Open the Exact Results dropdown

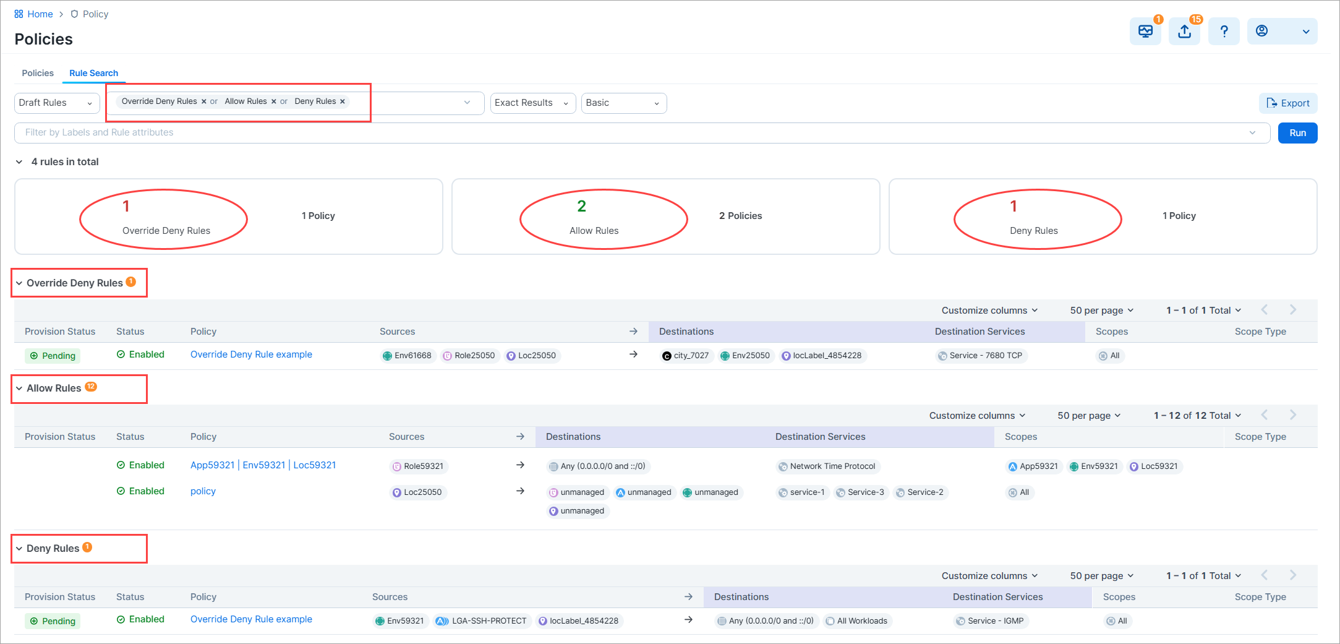[x=532, y=103]
